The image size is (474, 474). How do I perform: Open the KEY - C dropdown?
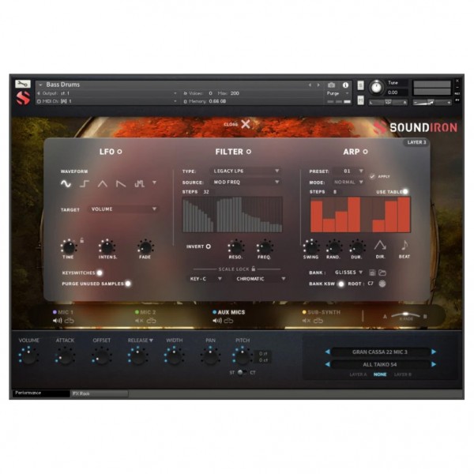pos(206,278)
